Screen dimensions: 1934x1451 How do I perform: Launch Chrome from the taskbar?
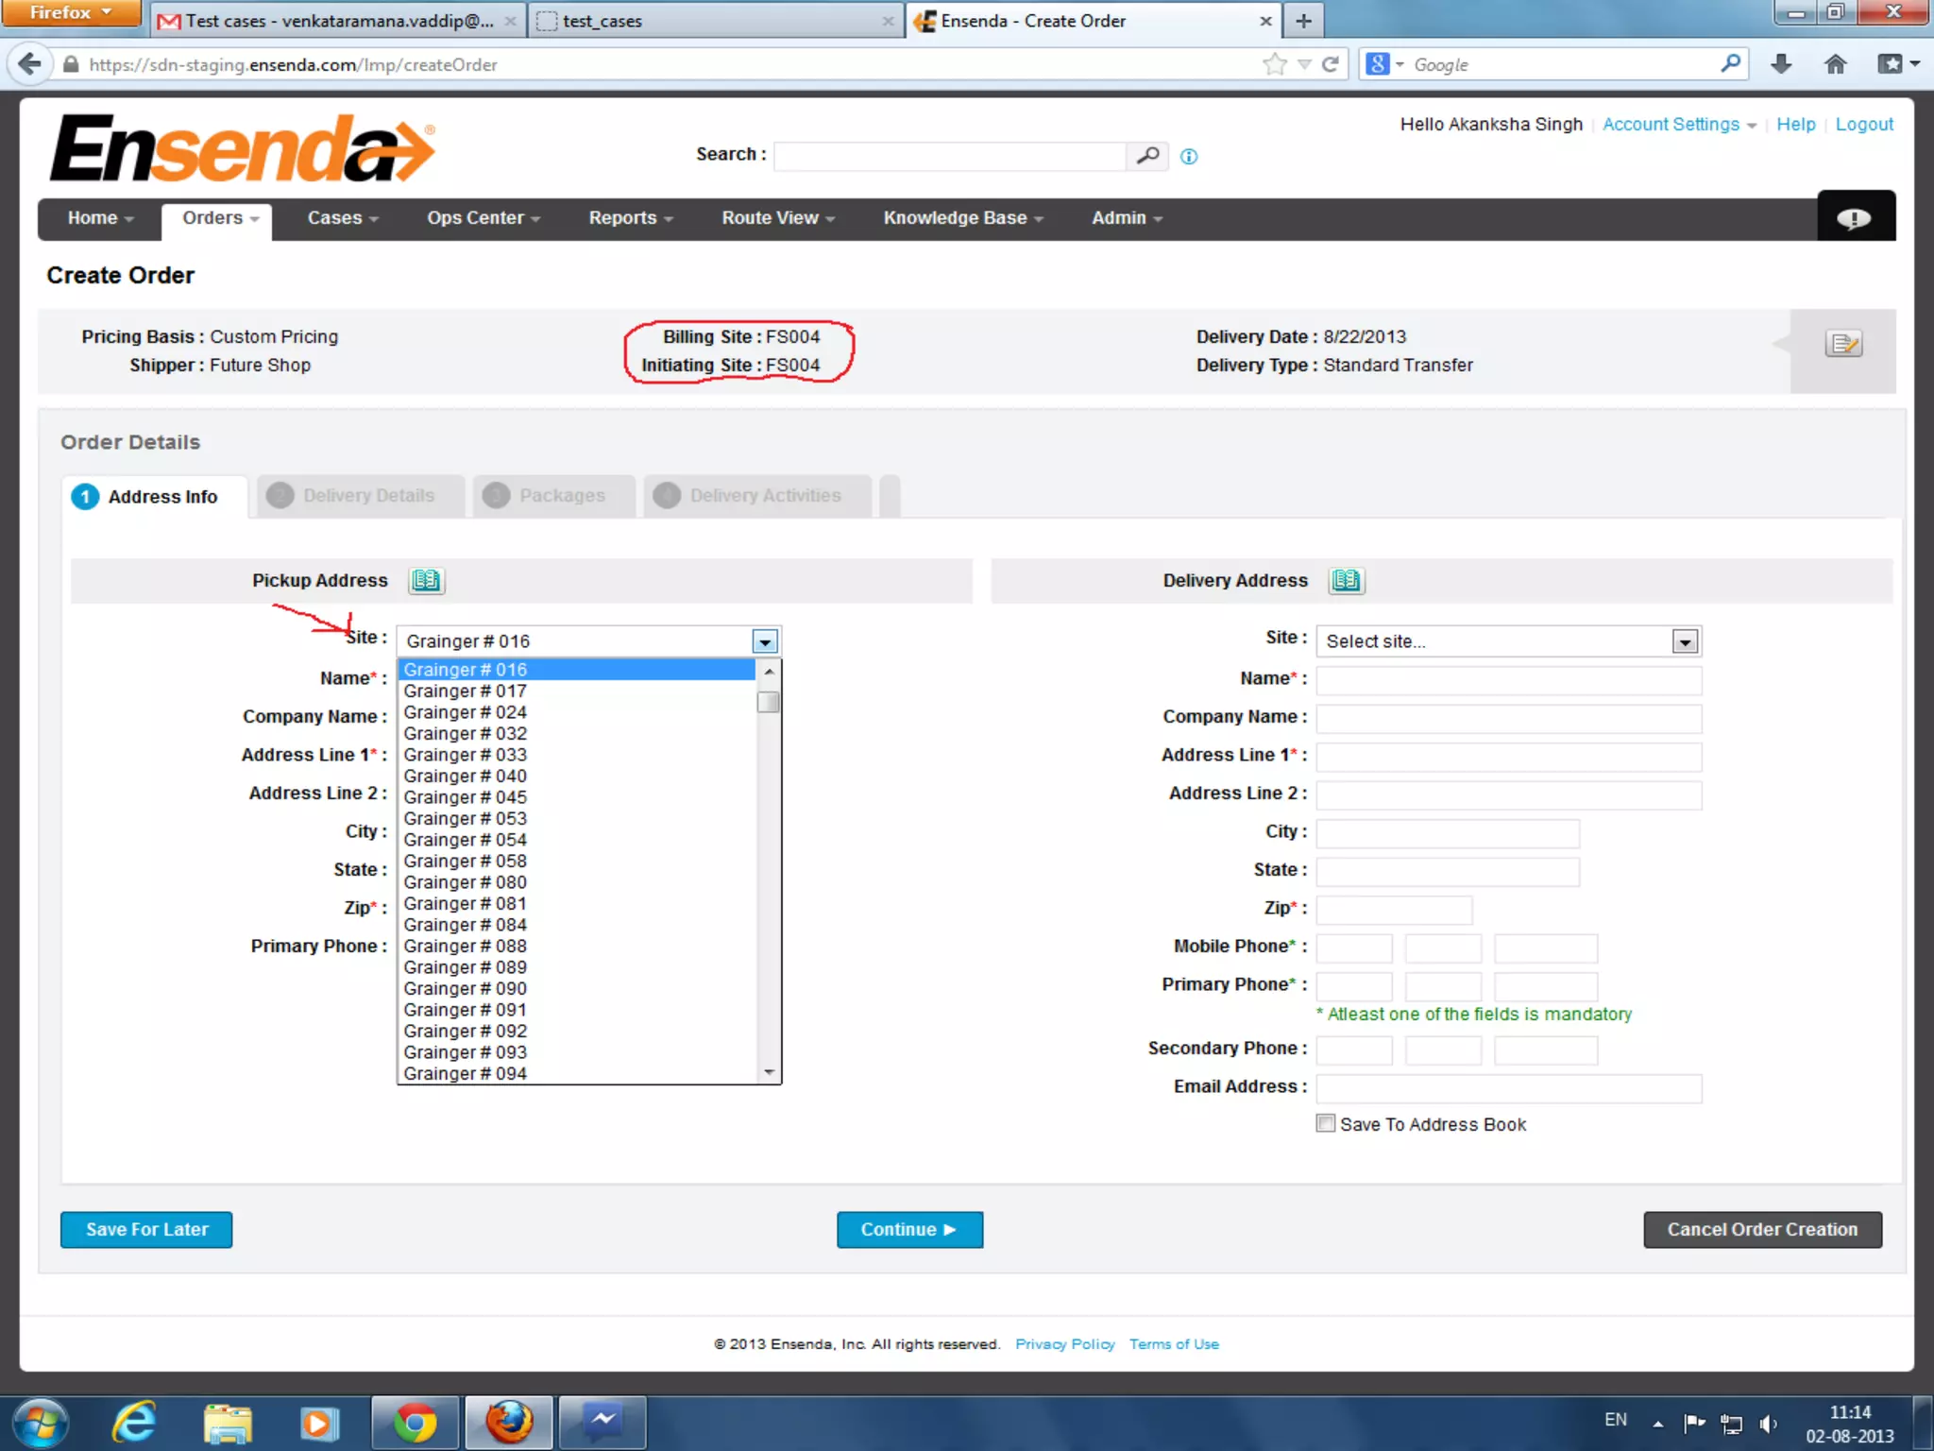415,1423
